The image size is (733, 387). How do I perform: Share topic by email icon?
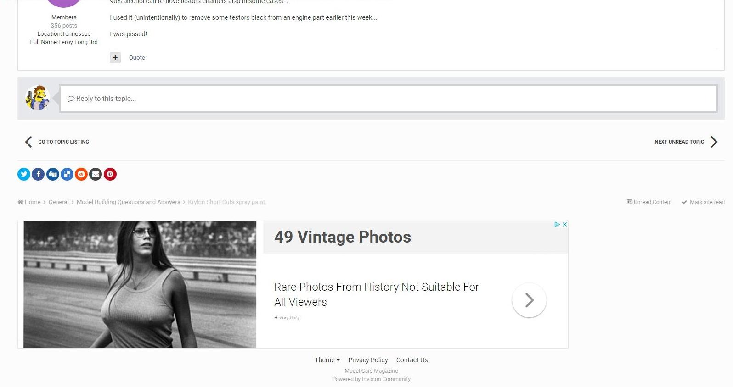click(x=96, y=174)
